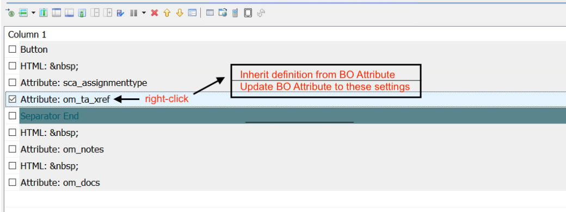Click the header section layout icon
The image size is (566, 212).
click(56, 13)
